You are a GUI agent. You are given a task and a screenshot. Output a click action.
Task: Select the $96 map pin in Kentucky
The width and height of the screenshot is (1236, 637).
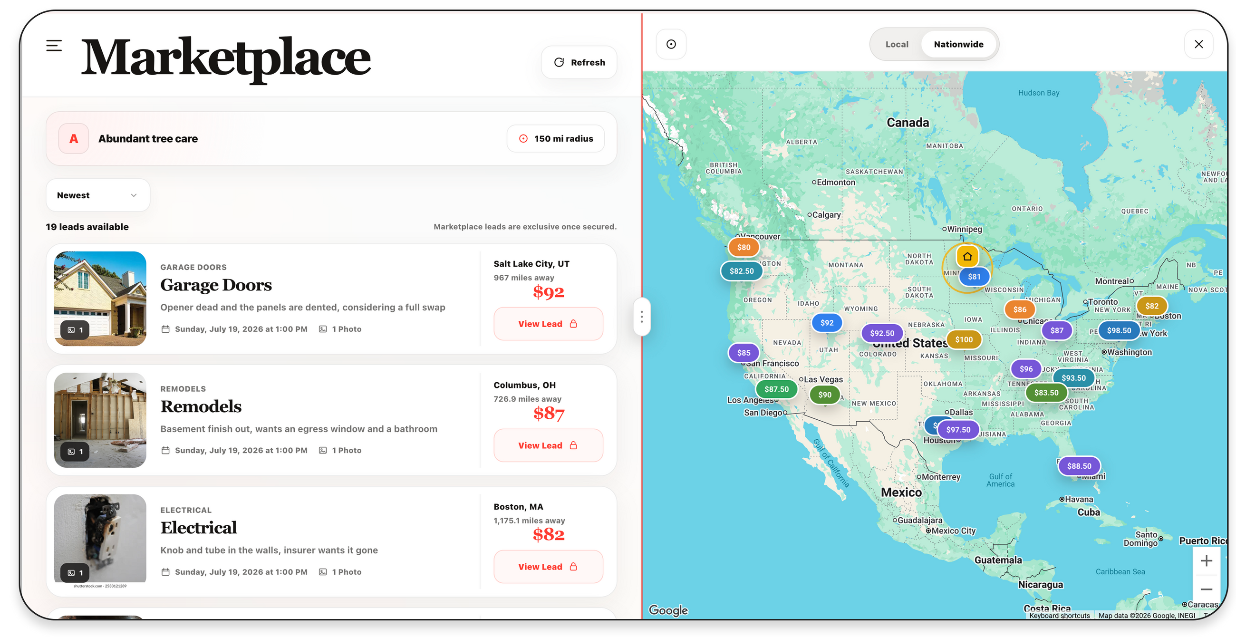click(1026, 369)
